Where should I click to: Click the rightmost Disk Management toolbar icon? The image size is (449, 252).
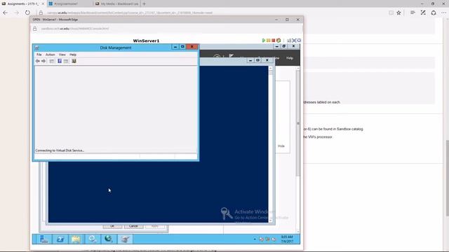point(74,61)
